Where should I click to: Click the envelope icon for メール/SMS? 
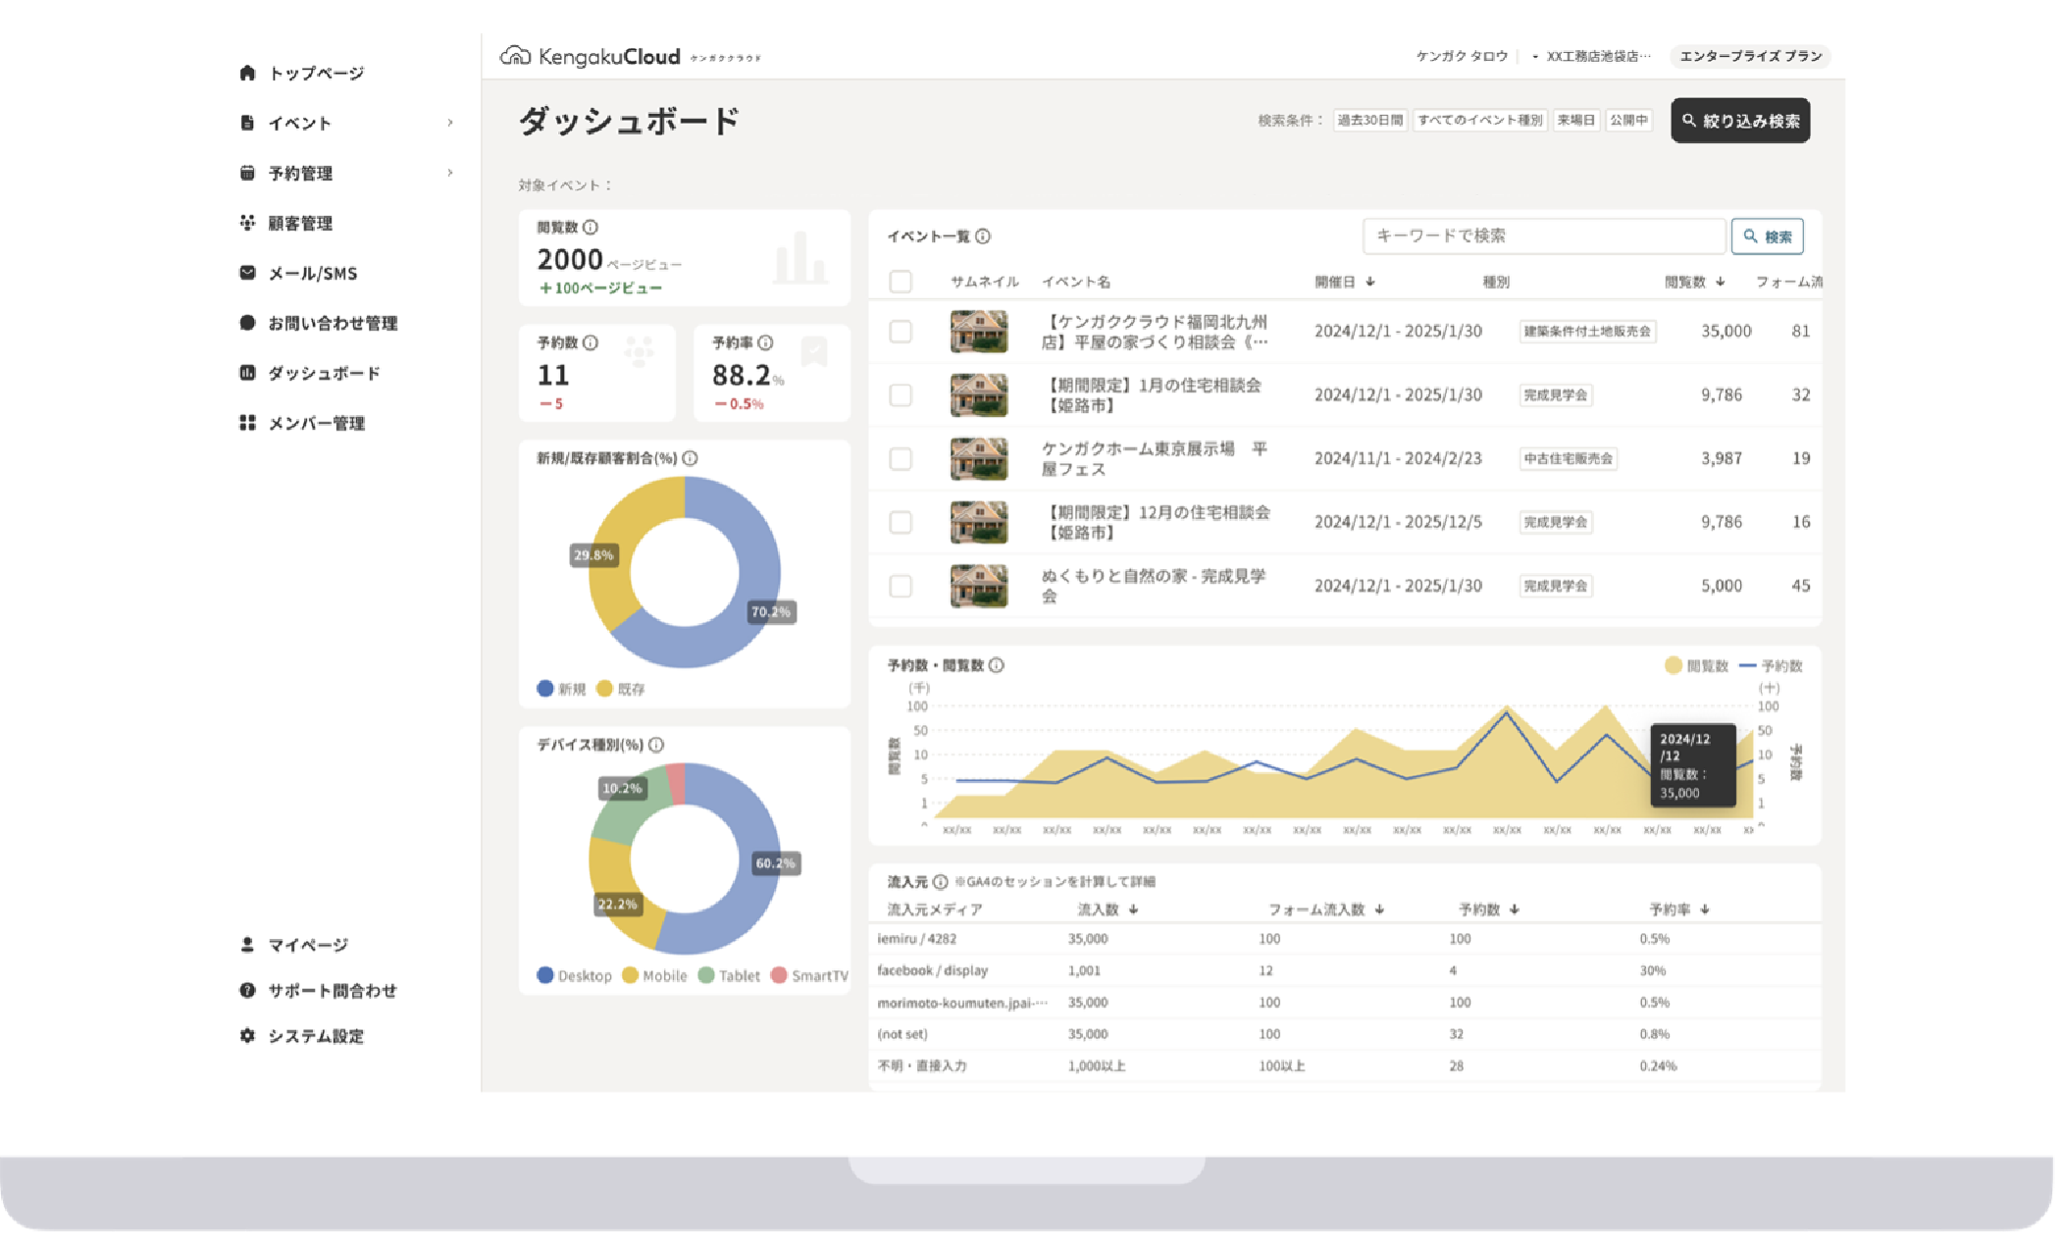[x=247, y=273]
